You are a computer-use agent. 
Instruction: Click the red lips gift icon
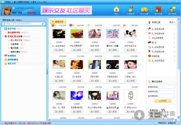tap(149, 33)
